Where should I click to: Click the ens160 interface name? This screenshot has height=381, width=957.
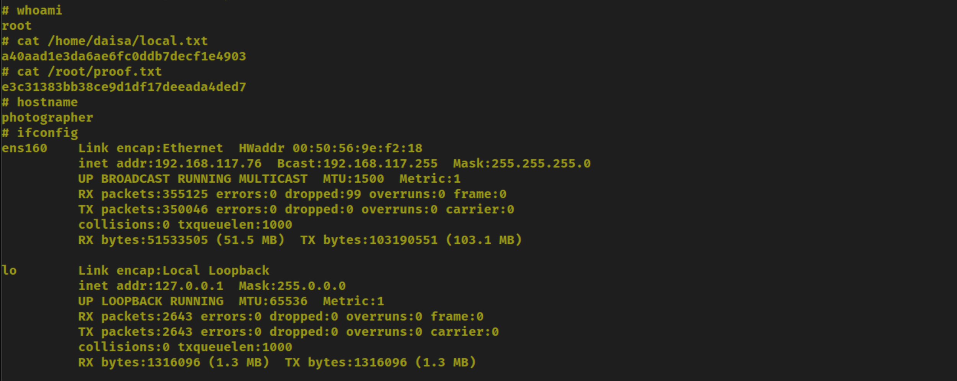(x=24, y=148)
